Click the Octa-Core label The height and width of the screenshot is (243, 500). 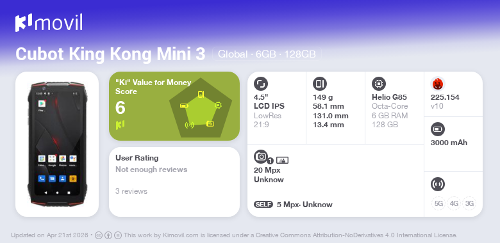click(390, 106)
